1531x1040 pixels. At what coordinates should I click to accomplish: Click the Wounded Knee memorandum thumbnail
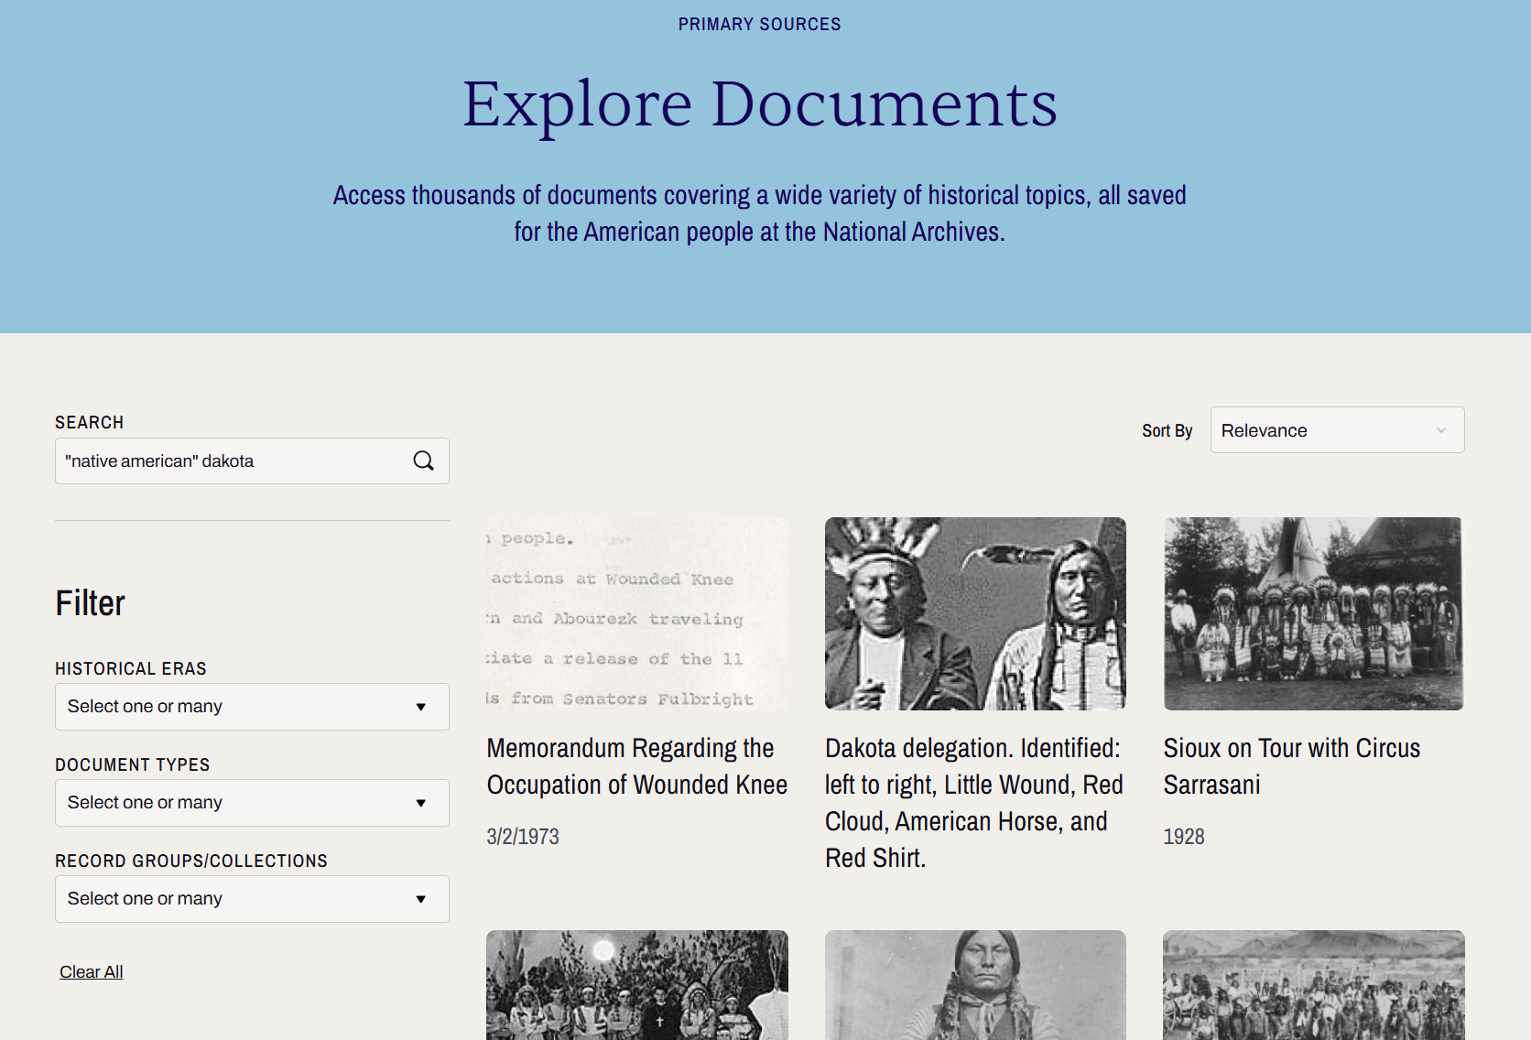click(636, 613)
